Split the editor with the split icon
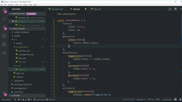 (175, 9)
